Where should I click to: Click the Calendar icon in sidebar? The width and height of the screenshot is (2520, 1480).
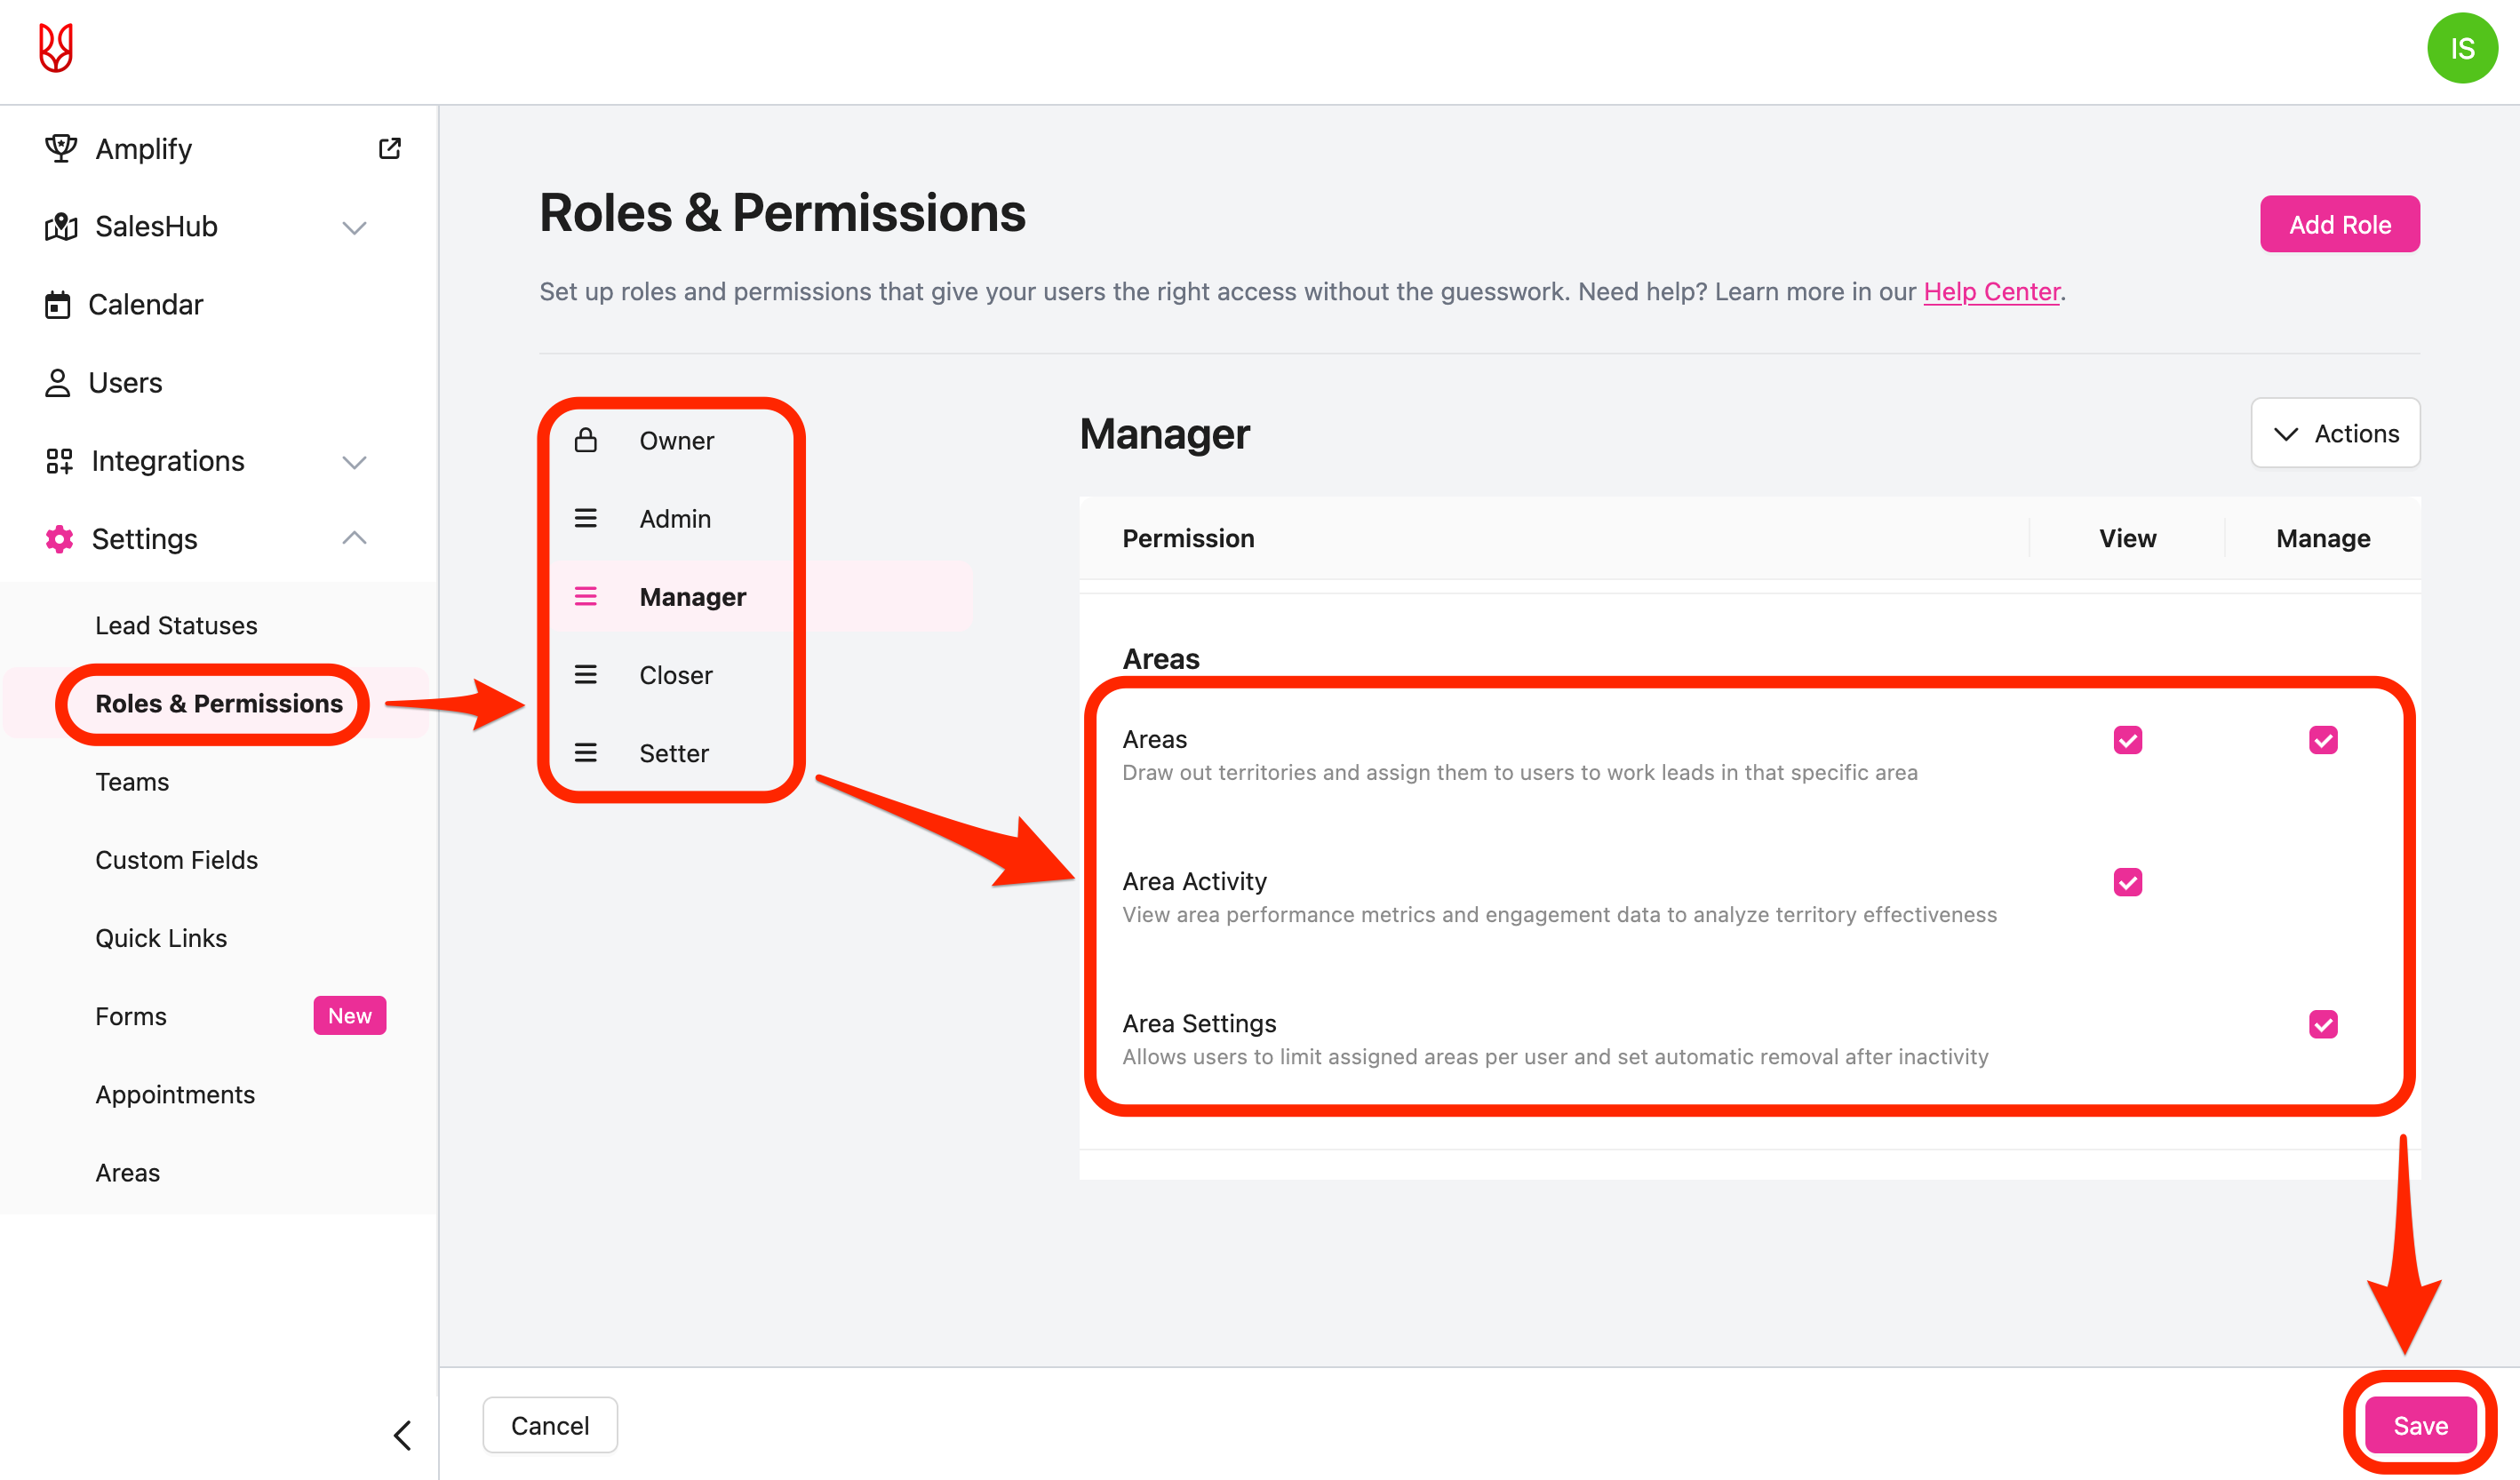(58, 304)
